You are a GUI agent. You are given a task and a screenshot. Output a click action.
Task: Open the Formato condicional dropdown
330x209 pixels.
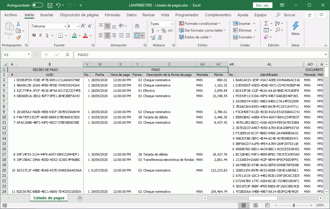coord(200,24)
